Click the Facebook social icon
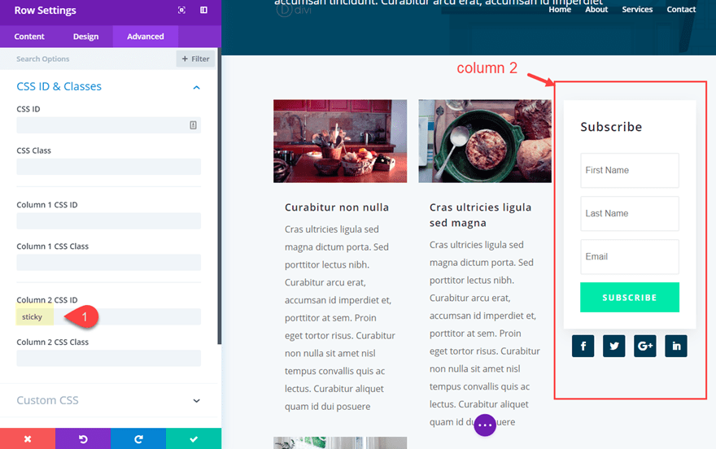The height and width of the screenshot is (449, 716). tap(583, 346)
